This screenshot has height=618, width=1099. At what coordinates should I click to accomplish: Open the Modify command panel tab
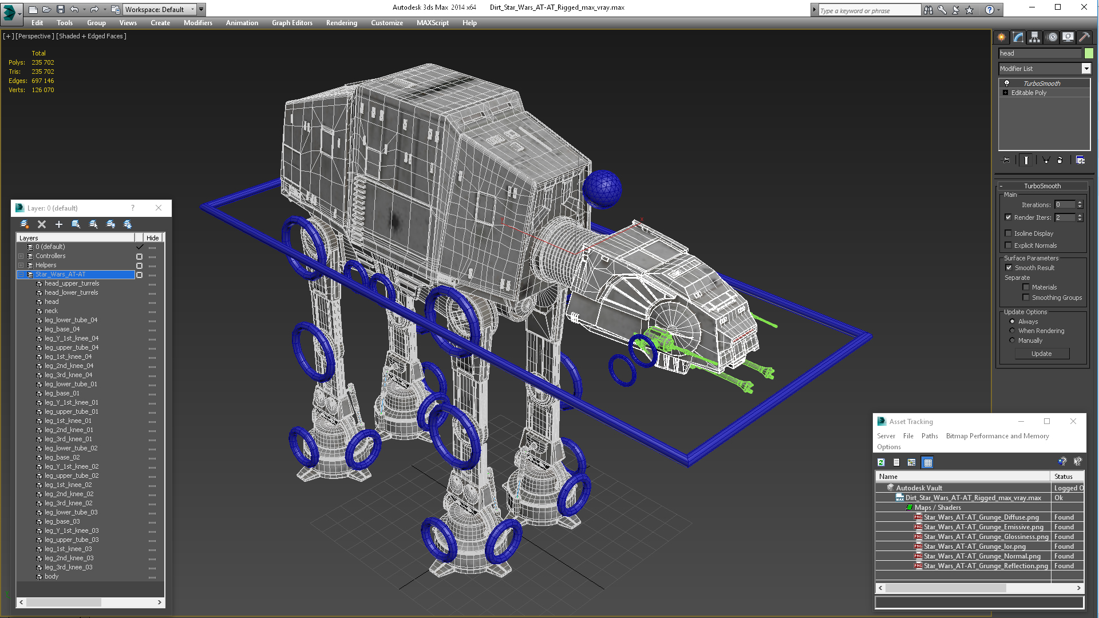[1018, 37]
